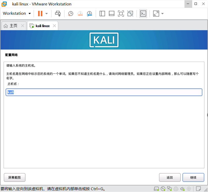Close the kali linux tab
Viewport: 208px width, 192px height.
pyautogui.click(x=54, y=26)
